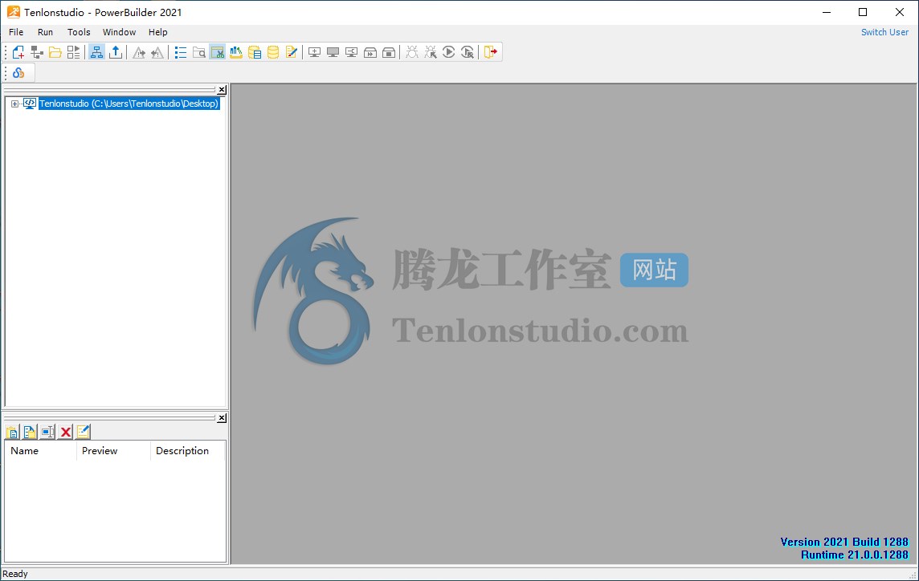919x581 pixels.
Task: Toggle the System Tree toolbar button
Action: pyautogui.click(x=96, y=53)
